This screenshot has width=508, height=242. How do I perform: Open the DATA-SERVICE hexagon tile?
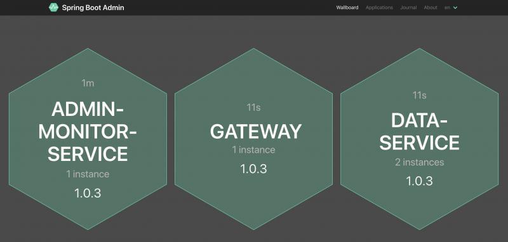(x=420, y=139)
